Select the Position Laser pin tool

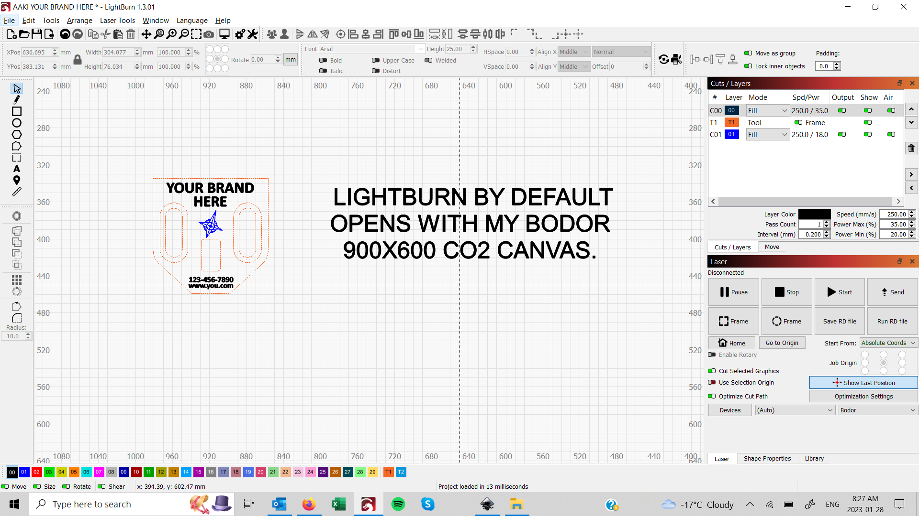[x=17, y=180]
